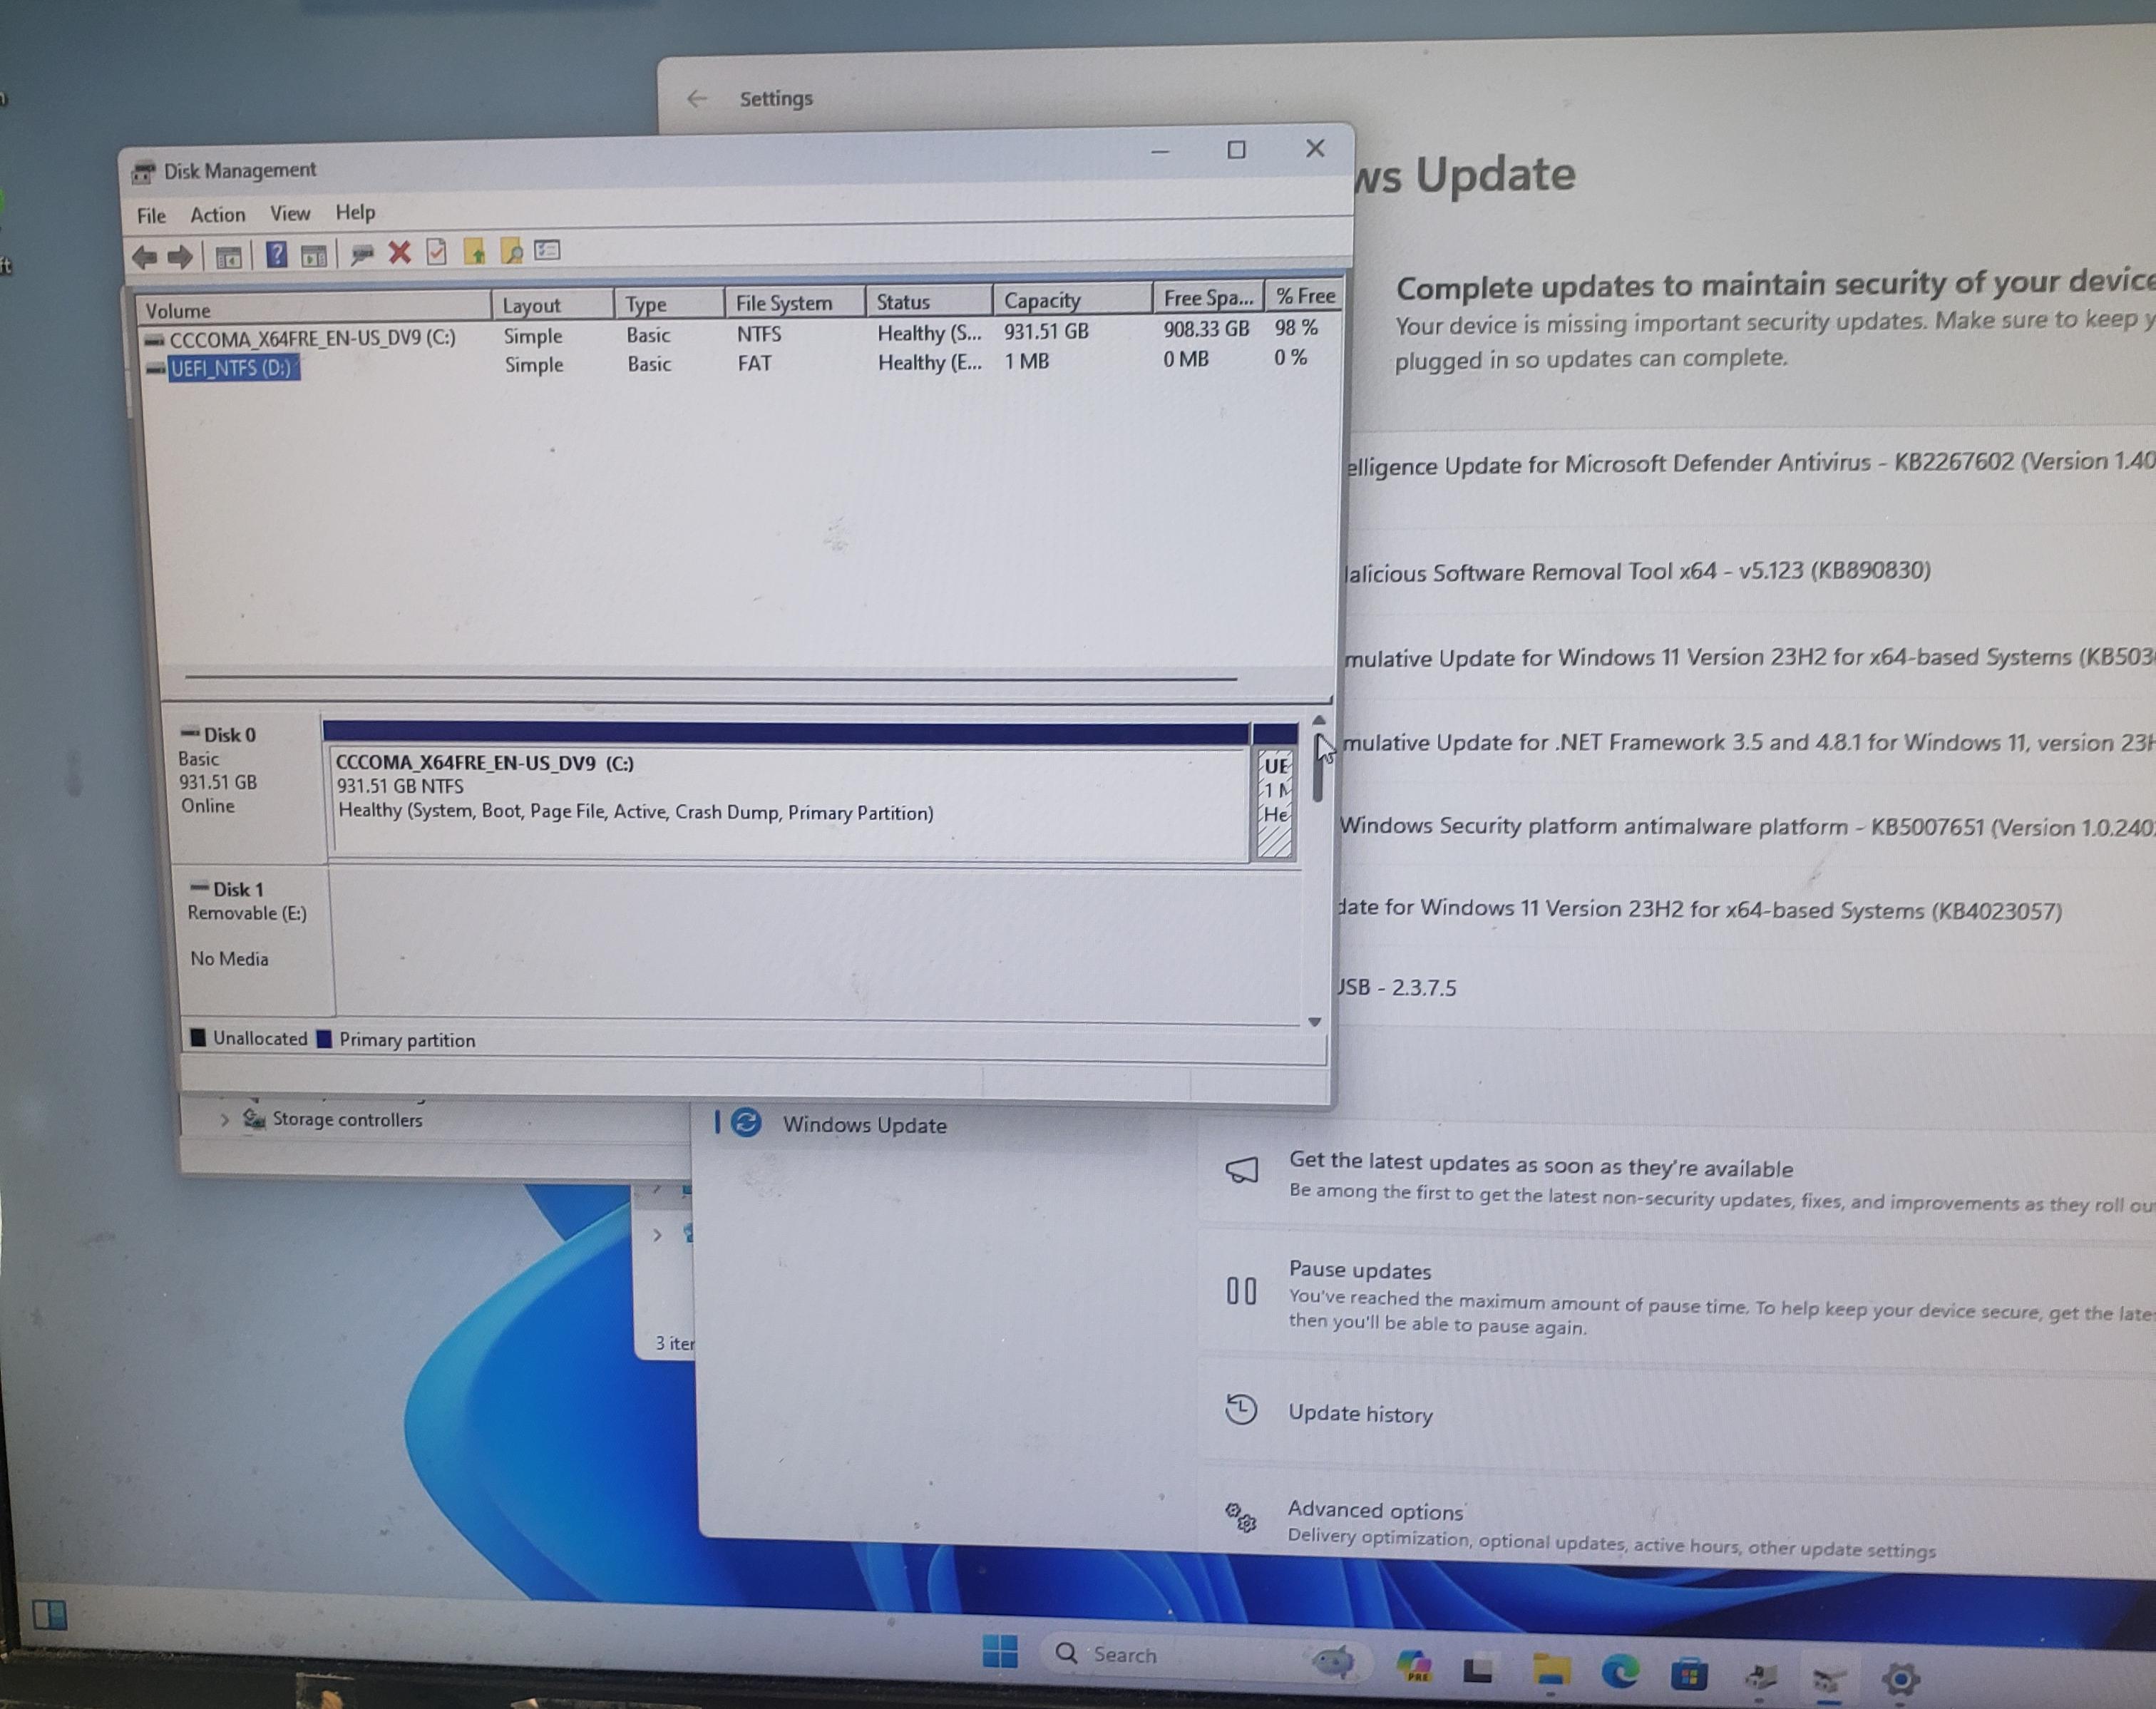Viewport: 2156px width, 1709px height.
Task: Click the Pause updates pause icon
Action: [x=1241, y=1291]
